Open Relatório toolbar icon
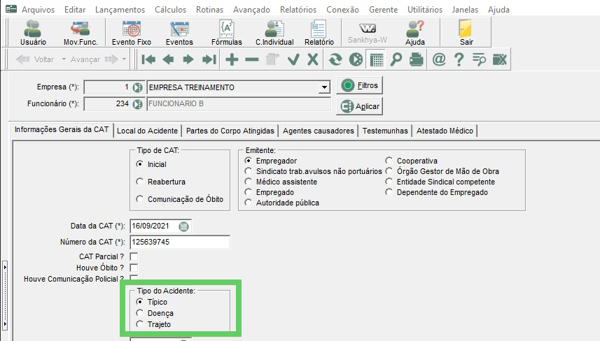Screen dimensions: 600x341 [x=319, y=33]
